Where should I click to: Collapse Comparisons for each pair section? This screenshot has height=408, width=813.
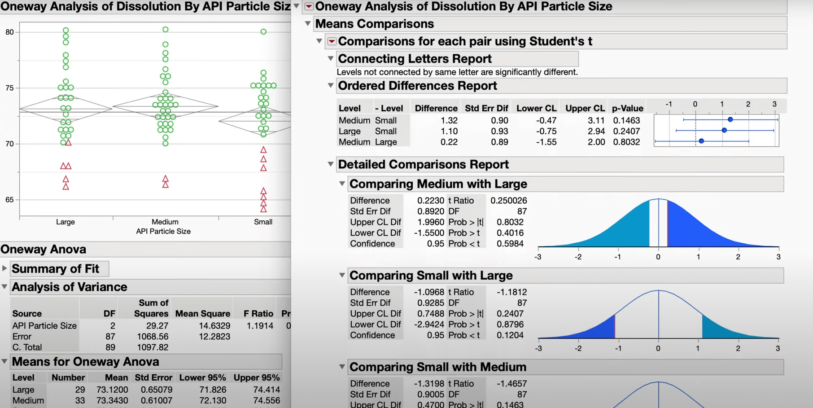coord(319,41)
